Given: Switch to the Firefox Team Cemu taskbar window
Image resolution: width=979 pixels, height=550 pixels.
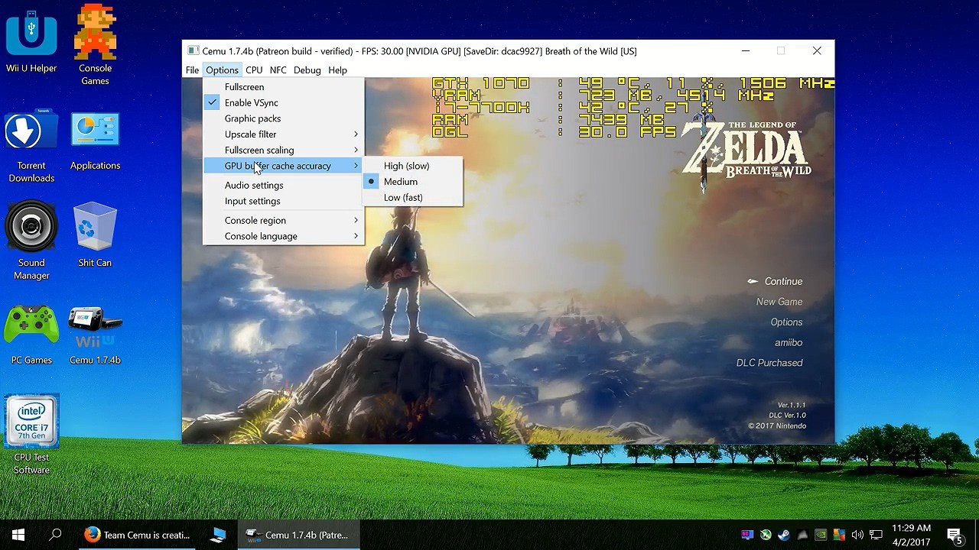Looking at the screenshot, I should 138,535.
